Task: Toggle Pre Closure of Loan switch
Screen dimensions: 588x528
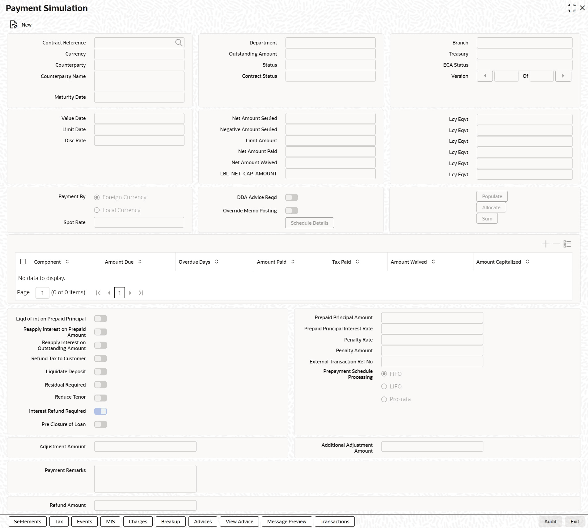Action: (x=100, y=424)
